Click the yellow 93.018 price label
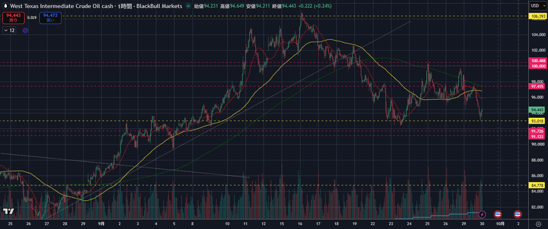 (537, 121)
